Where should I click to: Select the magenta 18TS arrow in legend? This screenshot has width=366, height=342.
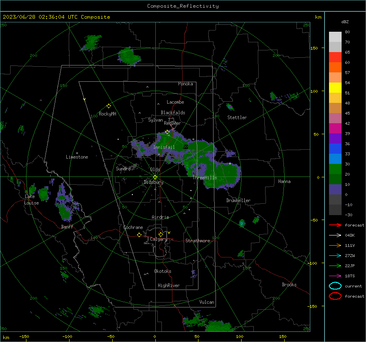(x=335, y=276)
